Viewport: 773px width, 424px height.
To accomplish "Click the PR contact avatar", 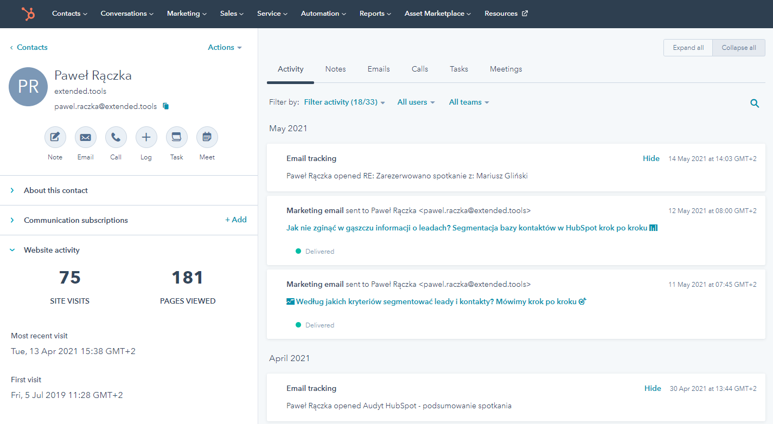I will [x=28, y=87].
